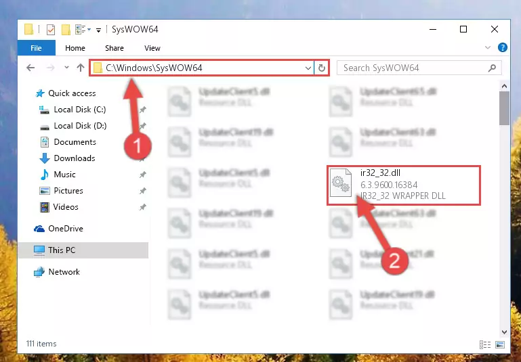Viewport: 521px width, 362px height.
Task: Click the pin icon next to Music
Action: click(x=142, y=175)
